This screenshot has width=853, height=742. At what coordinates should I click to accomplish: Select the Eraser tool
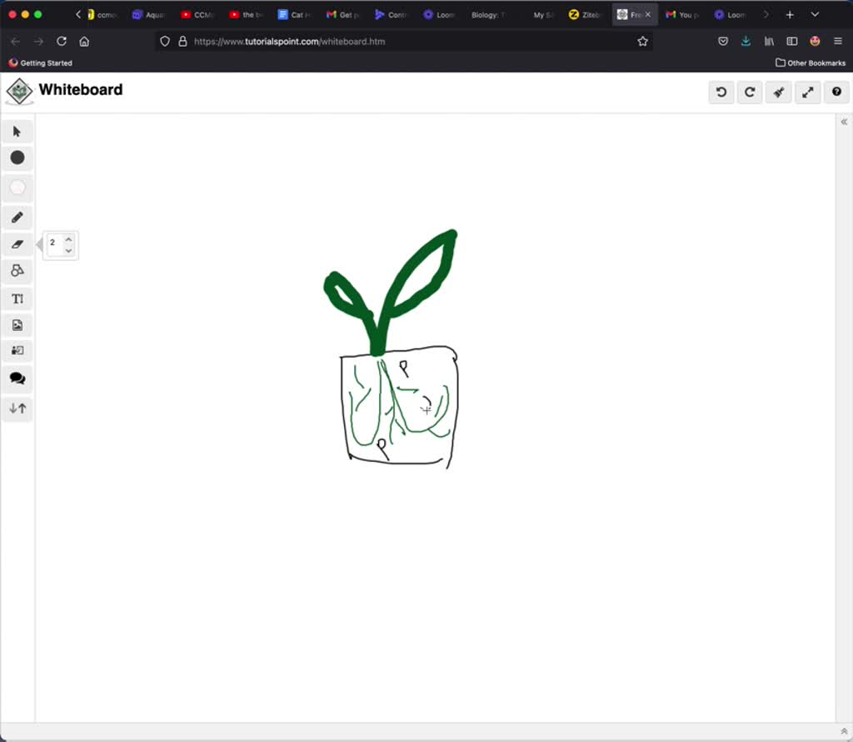pos(17,243)
